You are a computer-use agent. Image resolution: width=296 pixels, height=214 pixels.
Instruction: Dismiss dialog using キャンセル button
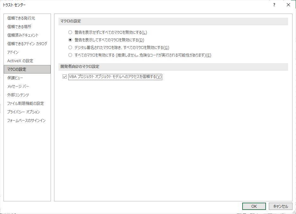(x=281, y=206)
